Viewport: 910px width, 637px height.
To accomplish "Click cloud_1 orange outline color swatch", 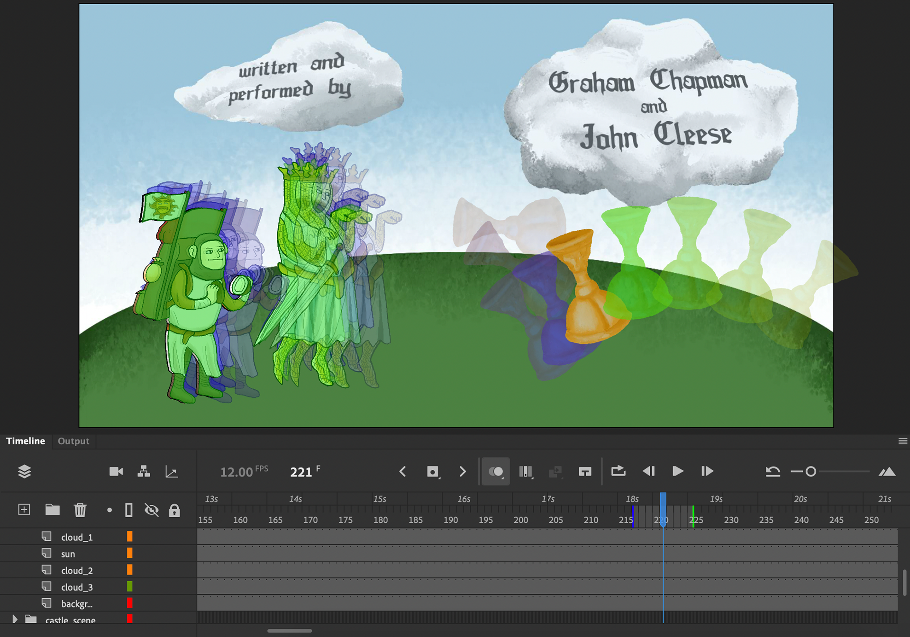I will [129, 537].
